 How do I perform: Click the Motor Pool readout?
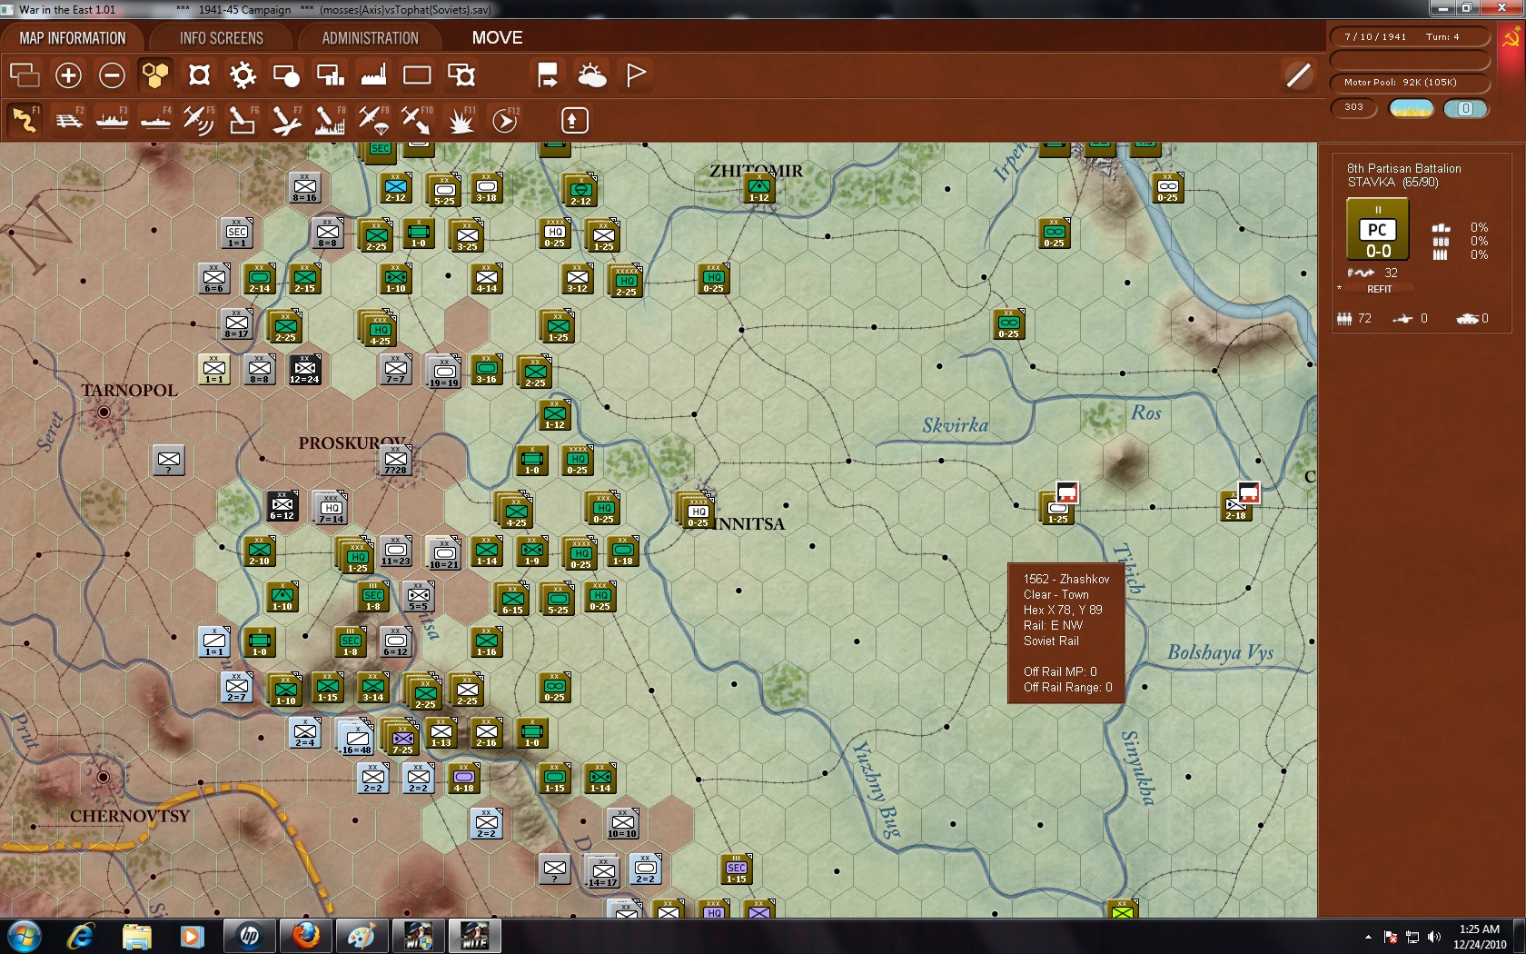click(x=1410, y=83)
